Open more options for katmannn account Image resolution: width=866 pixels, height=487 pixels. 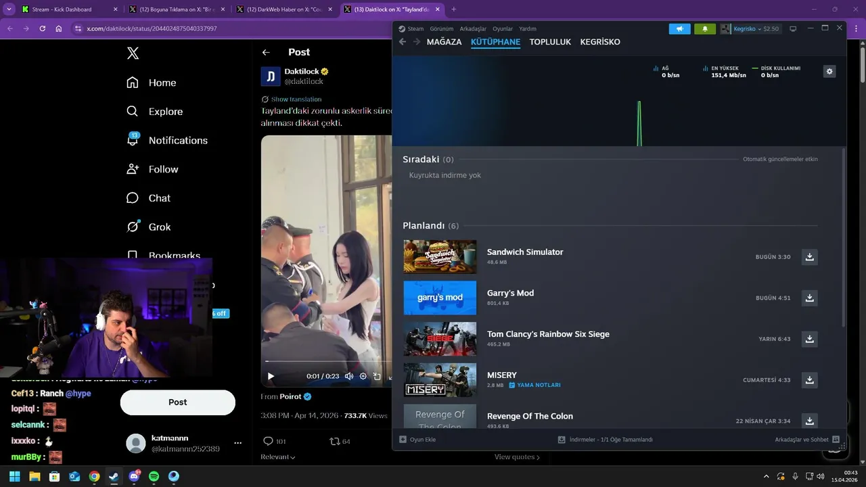click(237, 443)
